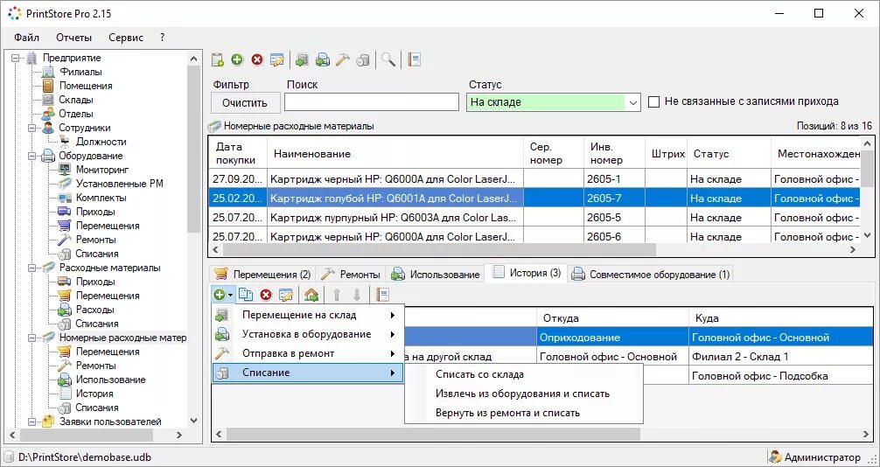The height and width of the screenshot is (467, 880).
Task: Select Расходы under Расходные материалы
Action: click(94, 310)
